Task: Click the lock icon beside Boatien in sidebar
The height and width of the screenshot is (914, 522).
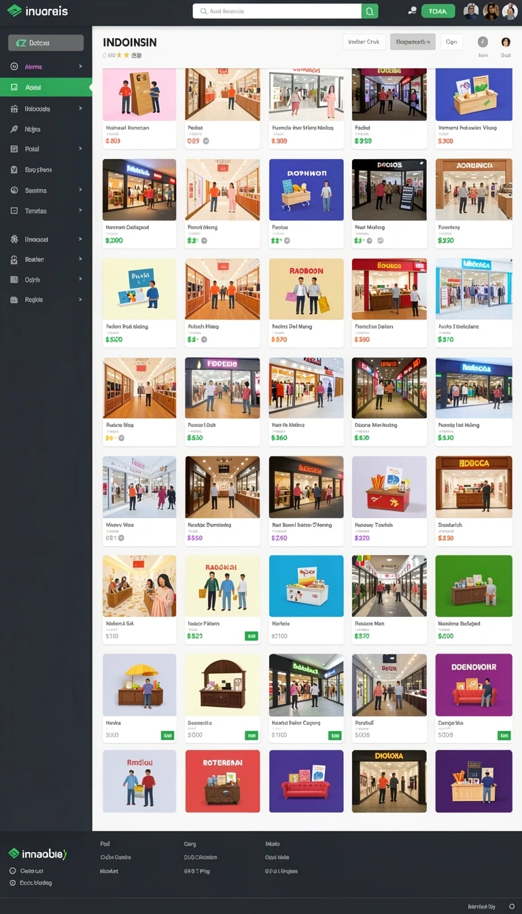Action: [x=14, y=260]
